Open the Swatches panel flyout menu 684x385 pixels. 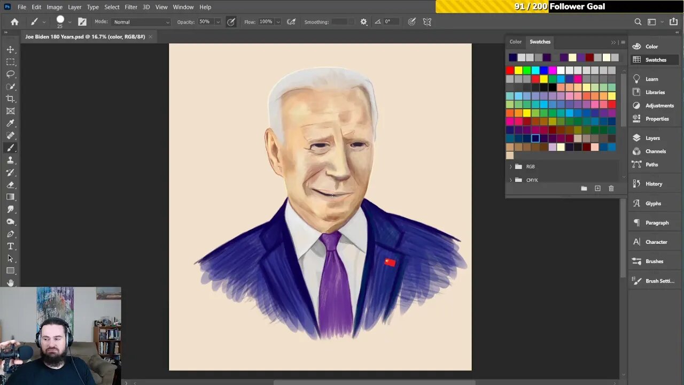tap(623, 42)
